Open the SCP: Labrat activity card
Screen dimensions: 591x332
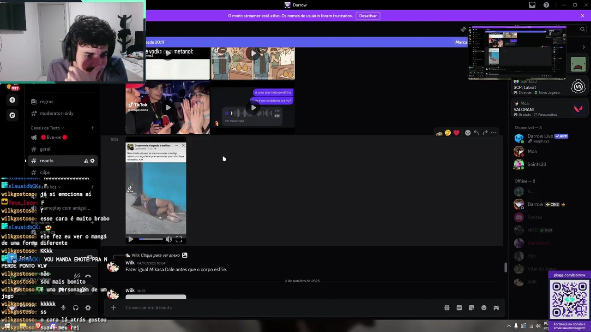(549, 87)
